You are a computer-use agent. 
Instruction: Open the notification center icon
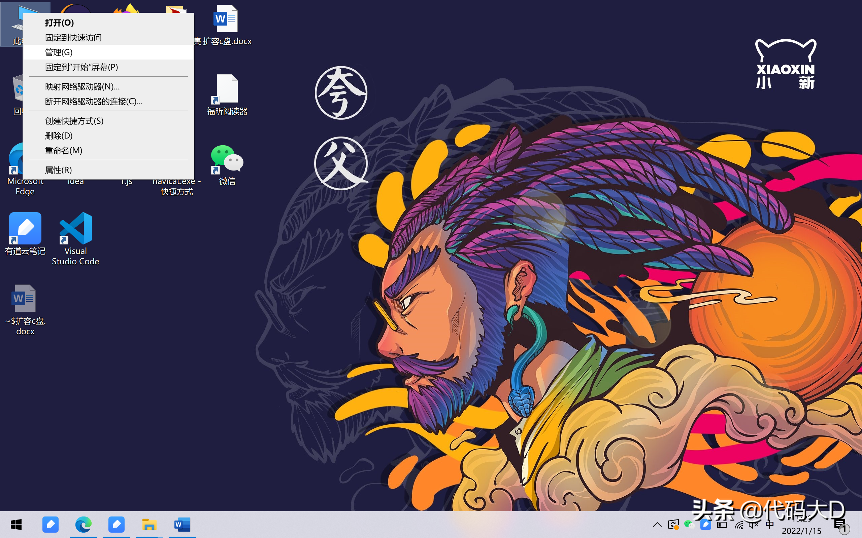pos(842,526)
